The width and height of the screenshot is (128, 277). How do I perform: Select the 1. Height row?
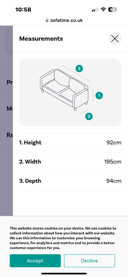[70, 143]
